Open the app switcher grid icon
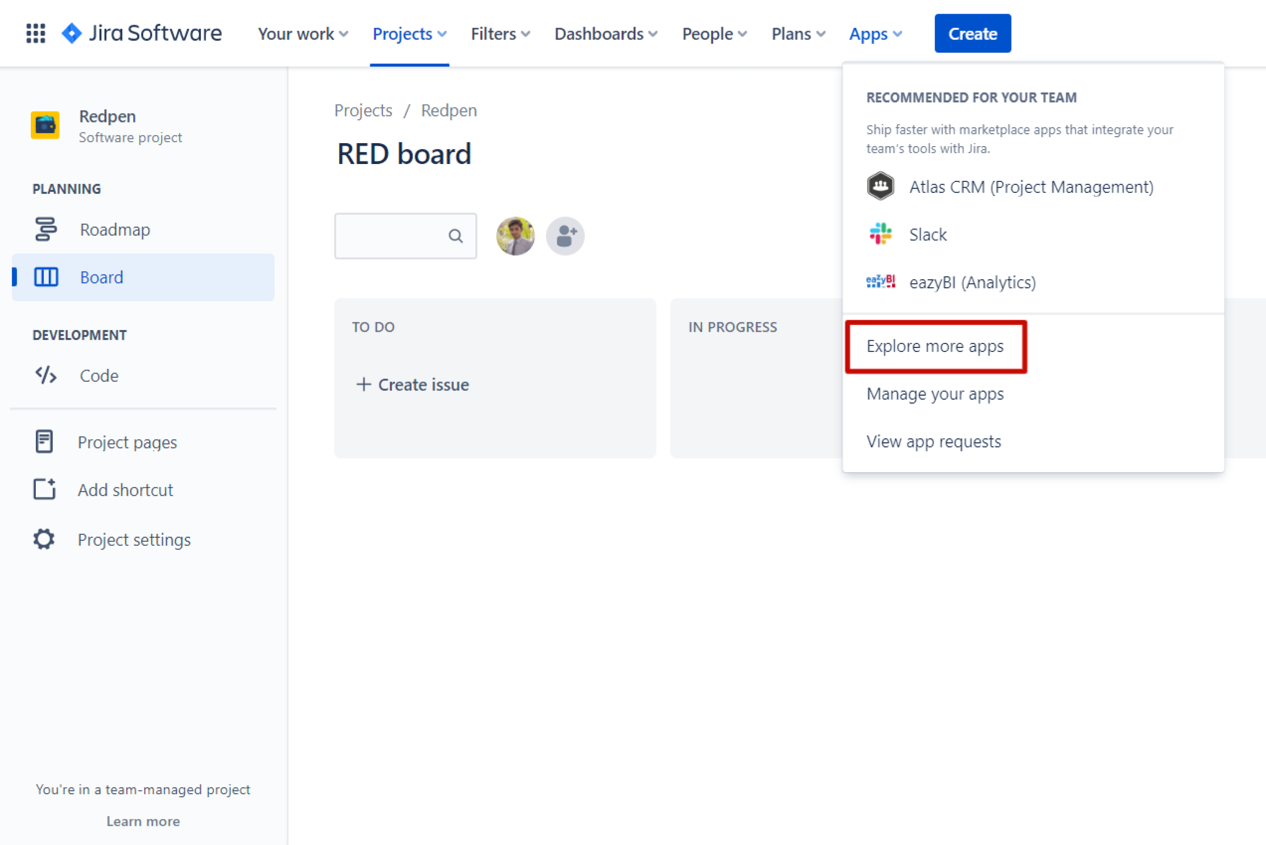Viewport: 1266px width, 845px height. (x=35, y=33)
